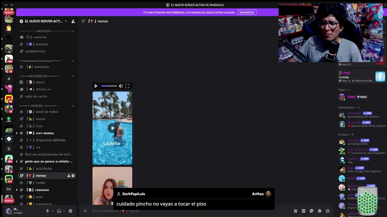
Task: Enter fullscreen for the video
Action: pyautogui.click(x=127, y=86)
